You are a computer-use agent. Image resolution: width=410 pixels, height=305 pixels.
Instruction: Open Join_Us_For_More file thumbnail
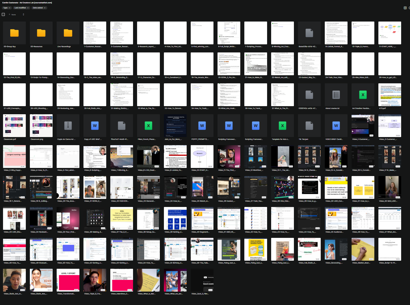[x=175, y=126]
